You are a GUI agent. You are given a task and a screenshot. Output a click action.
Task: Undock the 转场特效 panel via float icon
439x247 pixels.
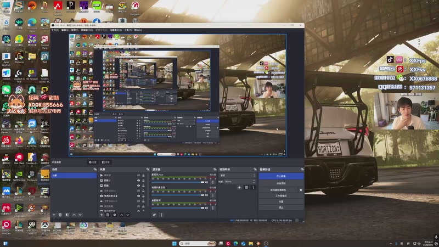[255, 170]
